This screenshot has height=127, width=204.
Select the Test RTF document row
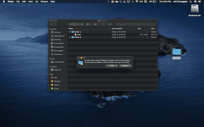[x=113, y=35]
